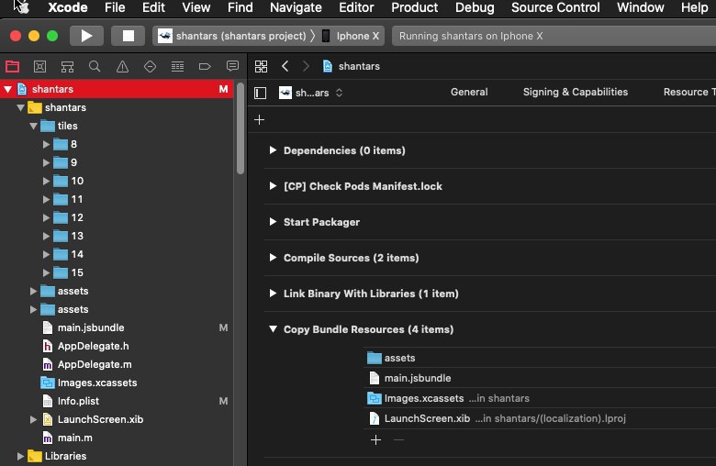Expand folder 12 in tiles
Screen dimensions: 716x466
[x=46, y=217]
